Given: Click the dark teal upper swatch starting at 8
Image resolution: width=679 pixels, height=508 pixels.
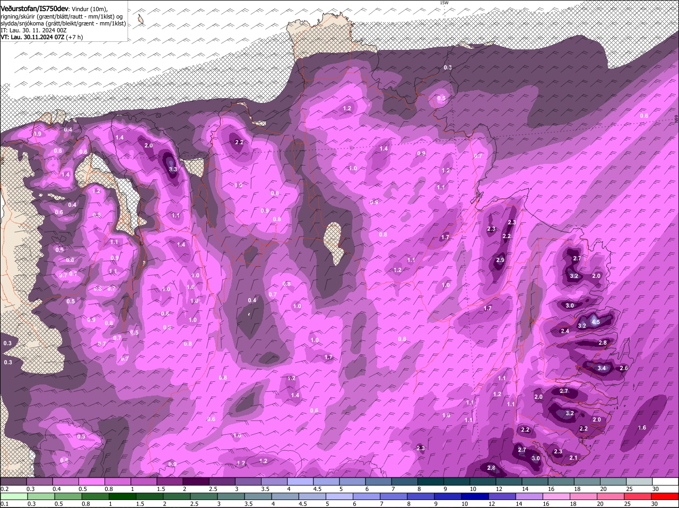Looking at the screenshot, I should click(430, 481).
